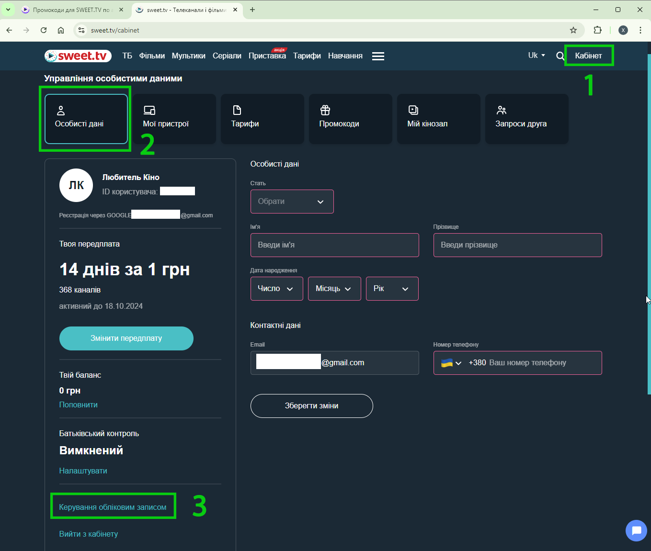
Task: Switch to the Промокоди tab
Action: point(350,119)
